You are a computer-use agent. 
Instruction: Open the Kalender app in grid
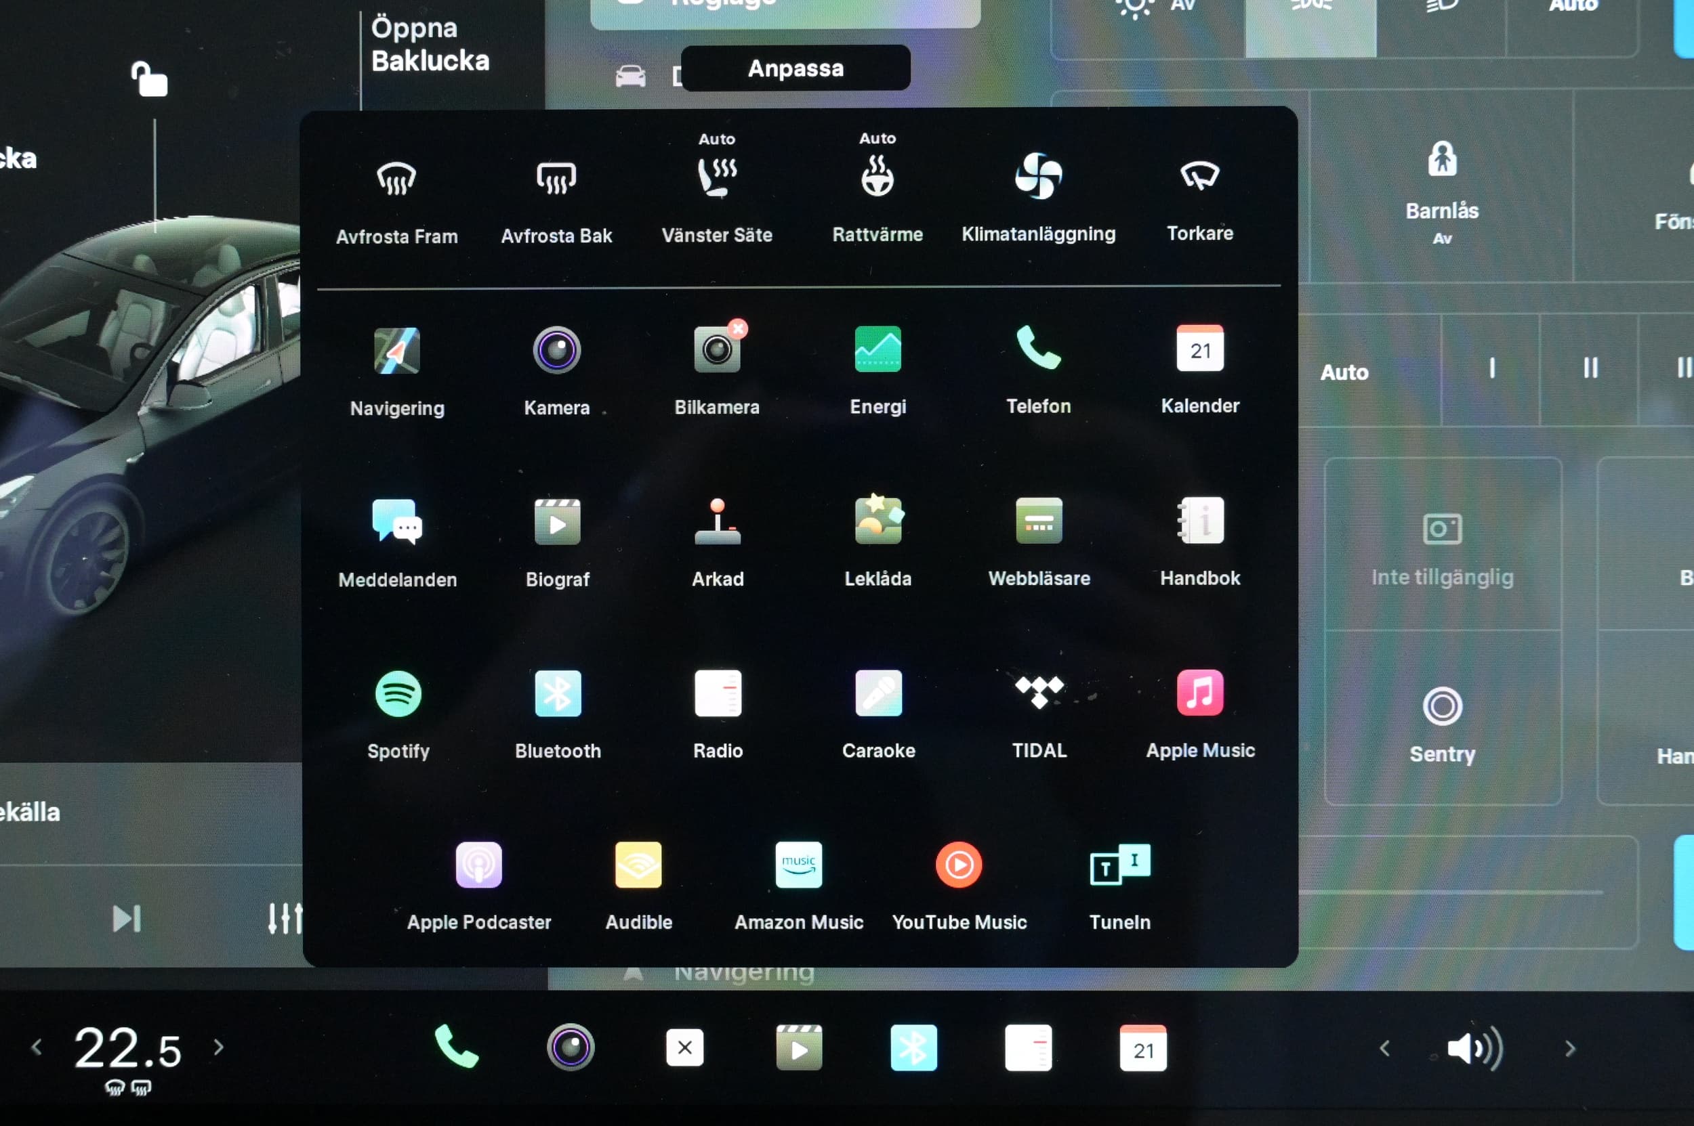click(x=1199, y=347)
